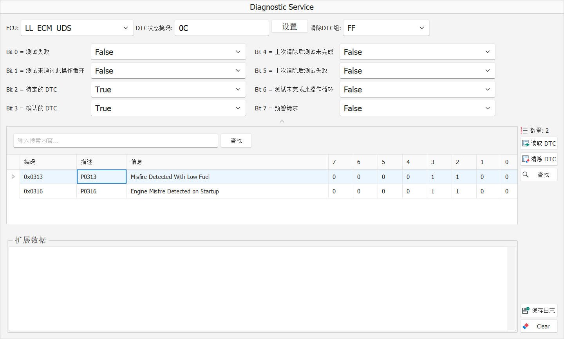Open the Bit 1 测试未通过此操作循环 dropdown
This screenshot has height=339, width=564.
click(x=168, y=70)
